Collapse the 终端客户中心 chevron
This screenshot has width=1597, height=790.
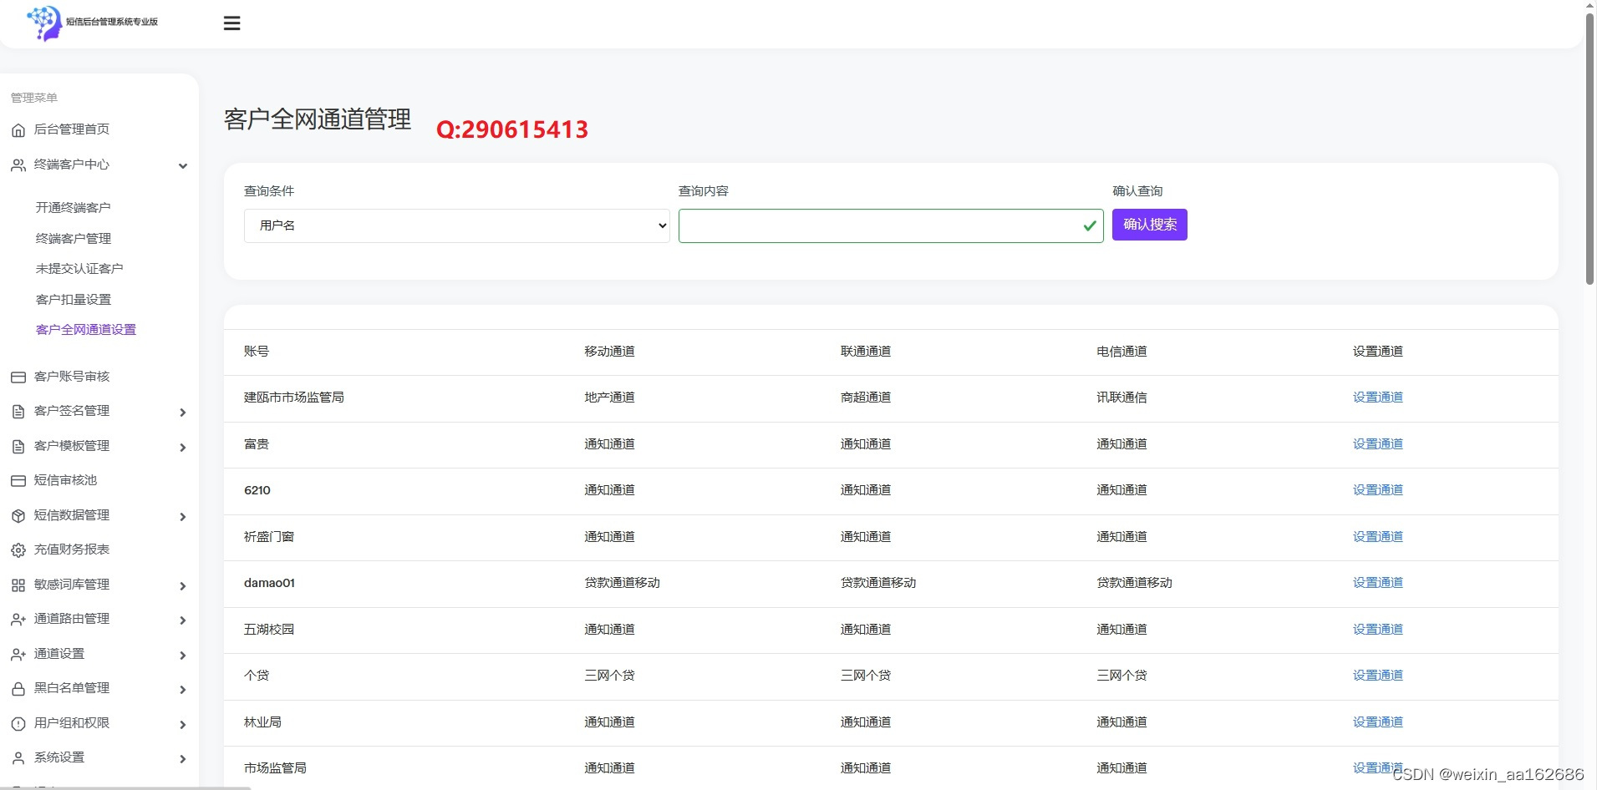coord(183,165)
